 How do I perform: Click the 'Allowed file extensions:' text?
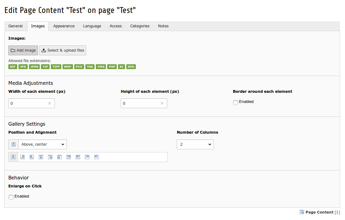(30, 61)
